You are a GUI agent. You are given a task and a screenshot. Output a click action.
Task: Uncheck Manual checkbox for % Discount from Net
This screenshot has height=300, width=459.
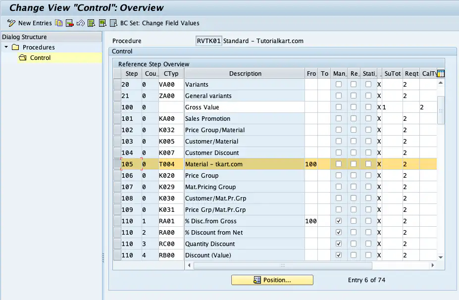tap(339, 232)
